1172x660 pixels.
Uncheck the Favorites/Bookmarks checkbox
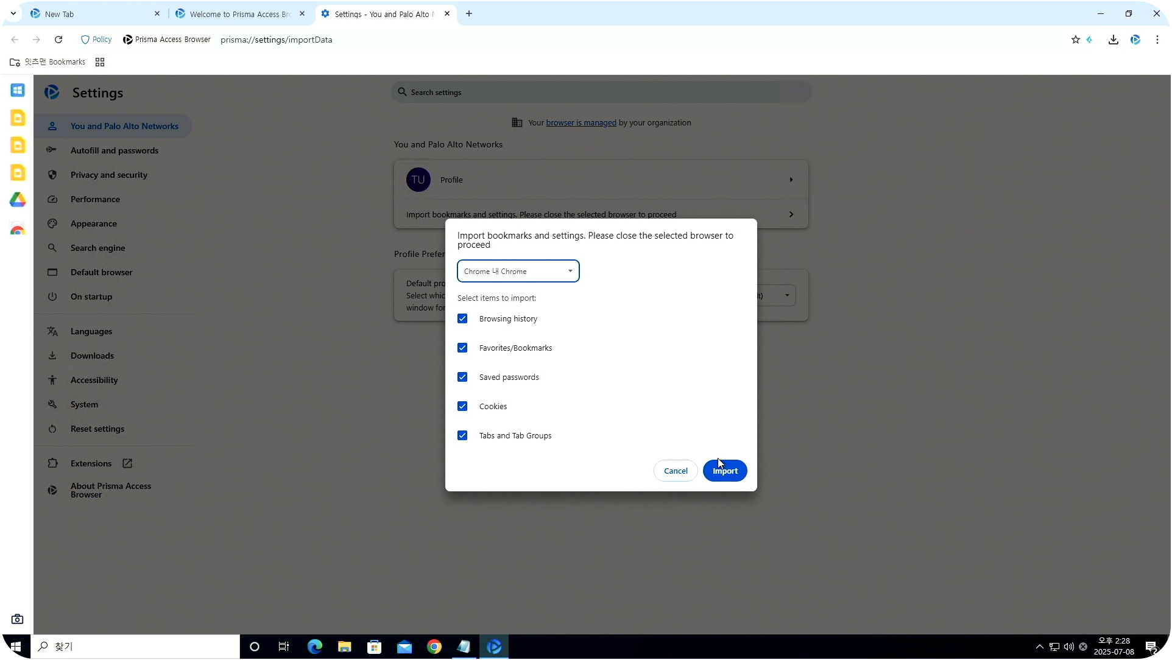[x=462, y=348]
